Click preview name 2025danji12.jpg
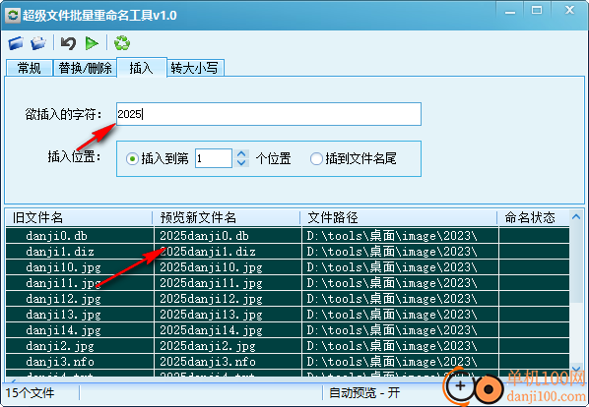Screen dimensions: 589x407 211,299
